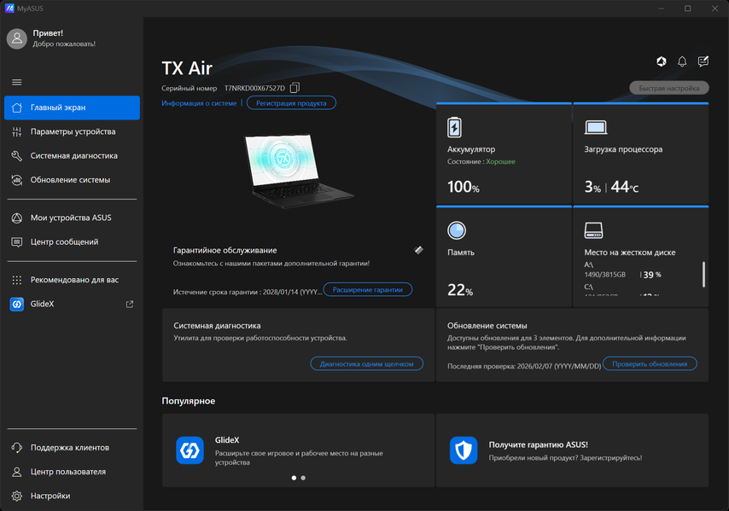
Task: Click the serial number T7NRKD00X67527D
Action: click(x=254, y=88)
